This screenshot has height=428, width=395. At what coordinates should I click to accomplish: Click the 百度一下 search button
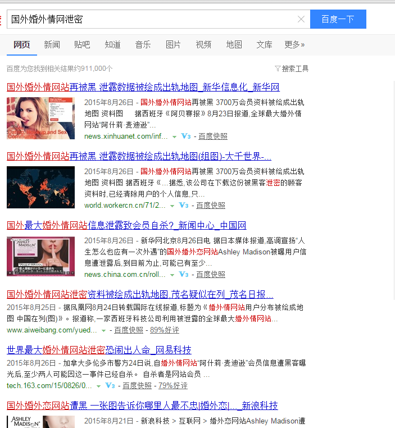tap(338, 19)
